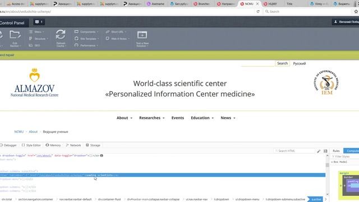Click the event badge icon after the anchor tag
The image size is (359, 202).
(x=102, y=155)
